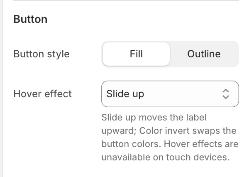Click the upward arrow of the select chevron

[226, 91]
